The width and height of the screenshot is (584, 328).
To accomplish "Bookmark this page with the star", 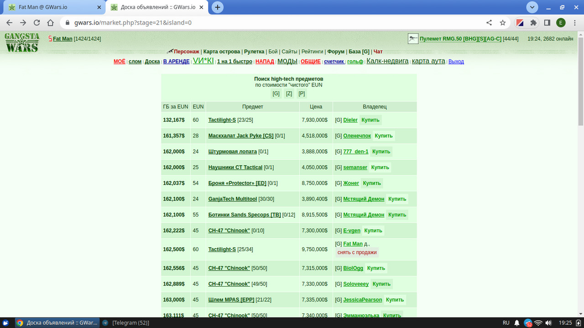I will (503, 22).
